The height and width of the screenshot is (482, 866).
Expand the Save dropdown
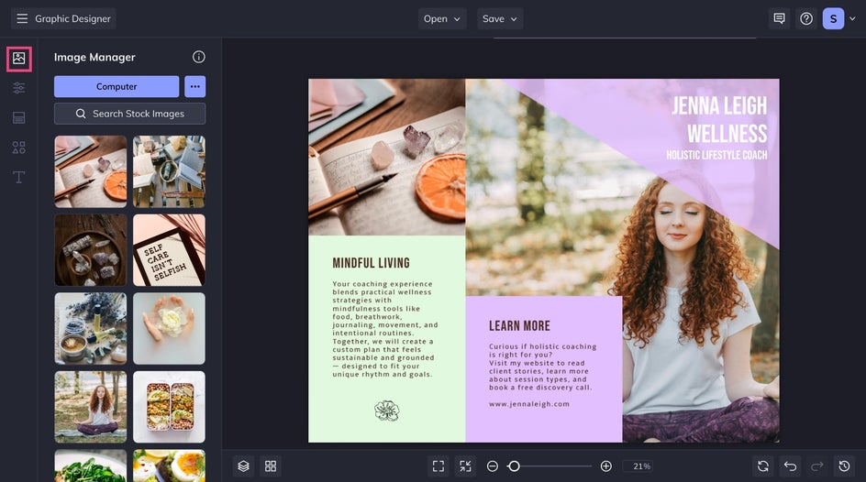pyautogui.click(x=500, y=18)
